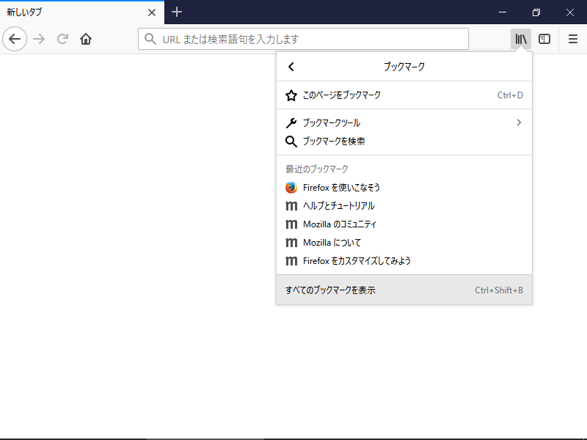Choose ブックマークを検索
587x440 pixels.
pyautogui.click(x=404, y=142)
